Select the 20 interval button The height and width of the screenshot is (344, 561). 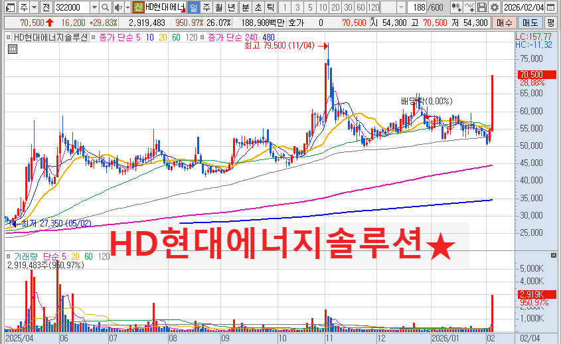[335, 7]
